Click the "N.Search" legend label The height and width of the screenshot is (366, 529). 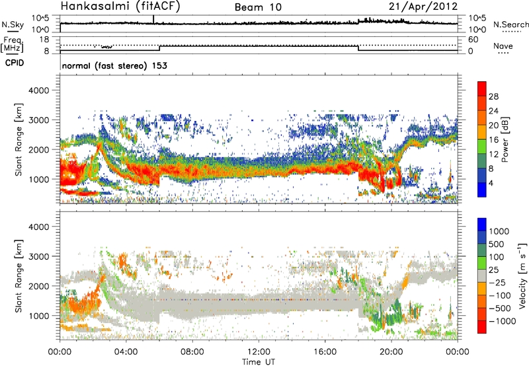coord(510,24)
